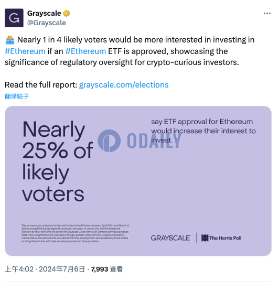The image size is (279, 282).
Task: Open the Grayscale profile avatar
Action: click(14, 18)
